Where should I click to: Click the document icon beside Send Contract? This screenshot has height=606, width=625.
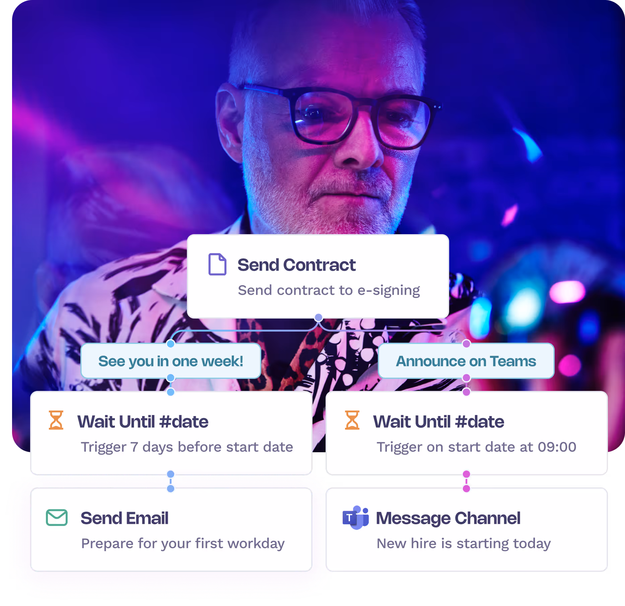(x=217, y=264)
